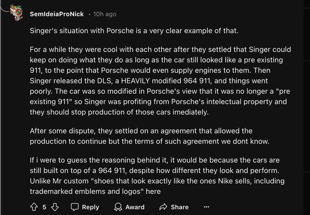Viewport: 310px width, 215px height.
Task: Open the three-dot more options menu
Action: click(207, 207)
